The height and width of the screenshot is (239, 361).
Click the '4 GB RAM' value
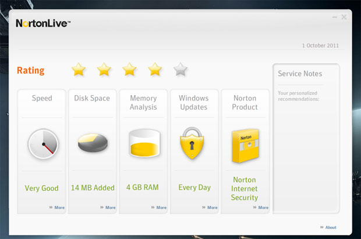[x=143, y=187]
